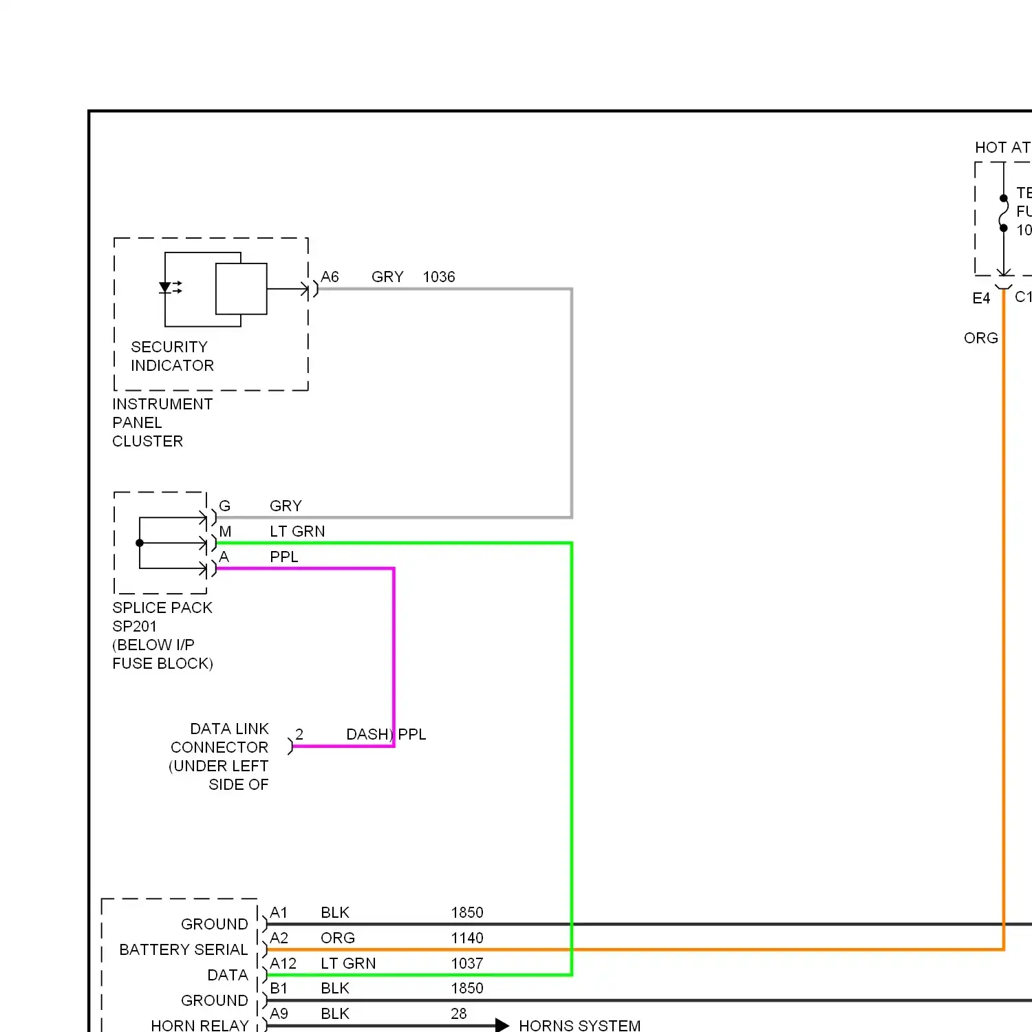Select the (BELOW I/P FUSE BLOCK) text
This screenshot has height=1032, width=1032.
tap(162, 654)
